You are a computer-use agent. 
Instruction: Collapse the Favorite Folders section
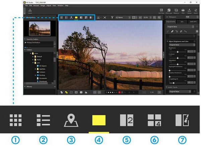tap(25, 39)
